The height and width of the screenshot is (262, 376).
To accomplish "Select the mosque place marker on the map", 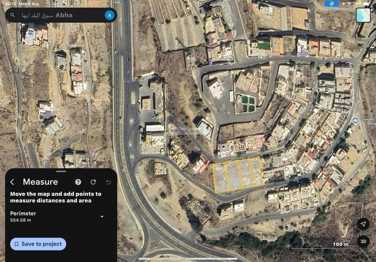I will tap(355, 120).
